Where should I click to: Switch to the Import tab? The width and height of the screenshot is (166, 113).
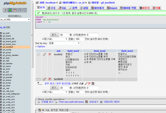[x=112, y=8]
